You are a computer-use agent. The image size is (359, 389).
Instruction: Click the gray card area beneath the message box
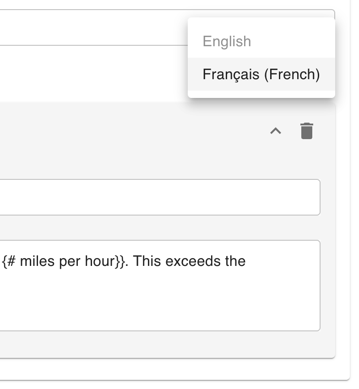pos(160,344)
